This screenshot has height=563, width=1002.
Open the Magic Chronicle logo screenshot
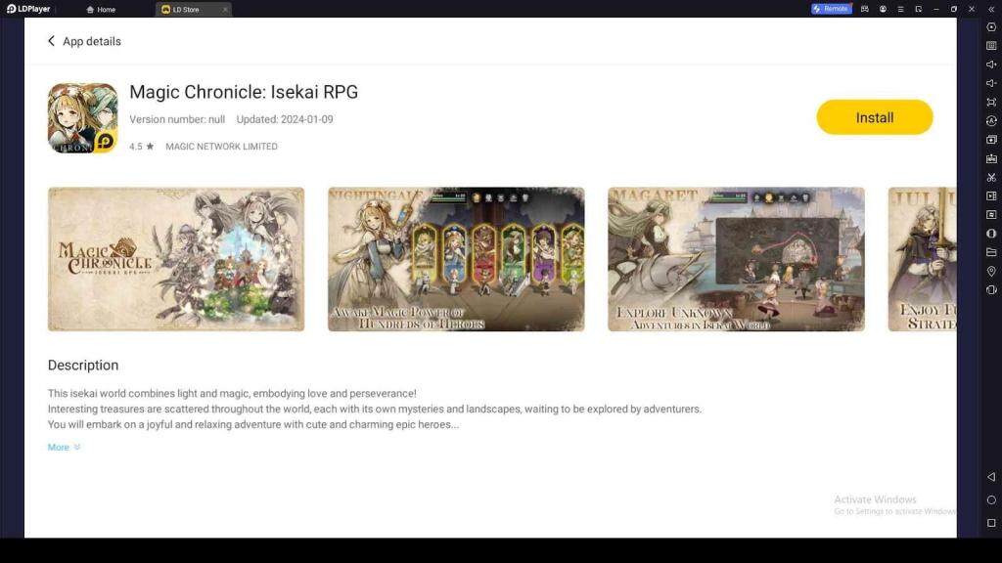point(176,259)
